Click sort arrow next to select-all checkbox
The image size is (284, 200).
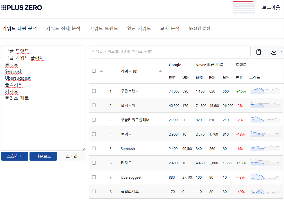(101, 71)
